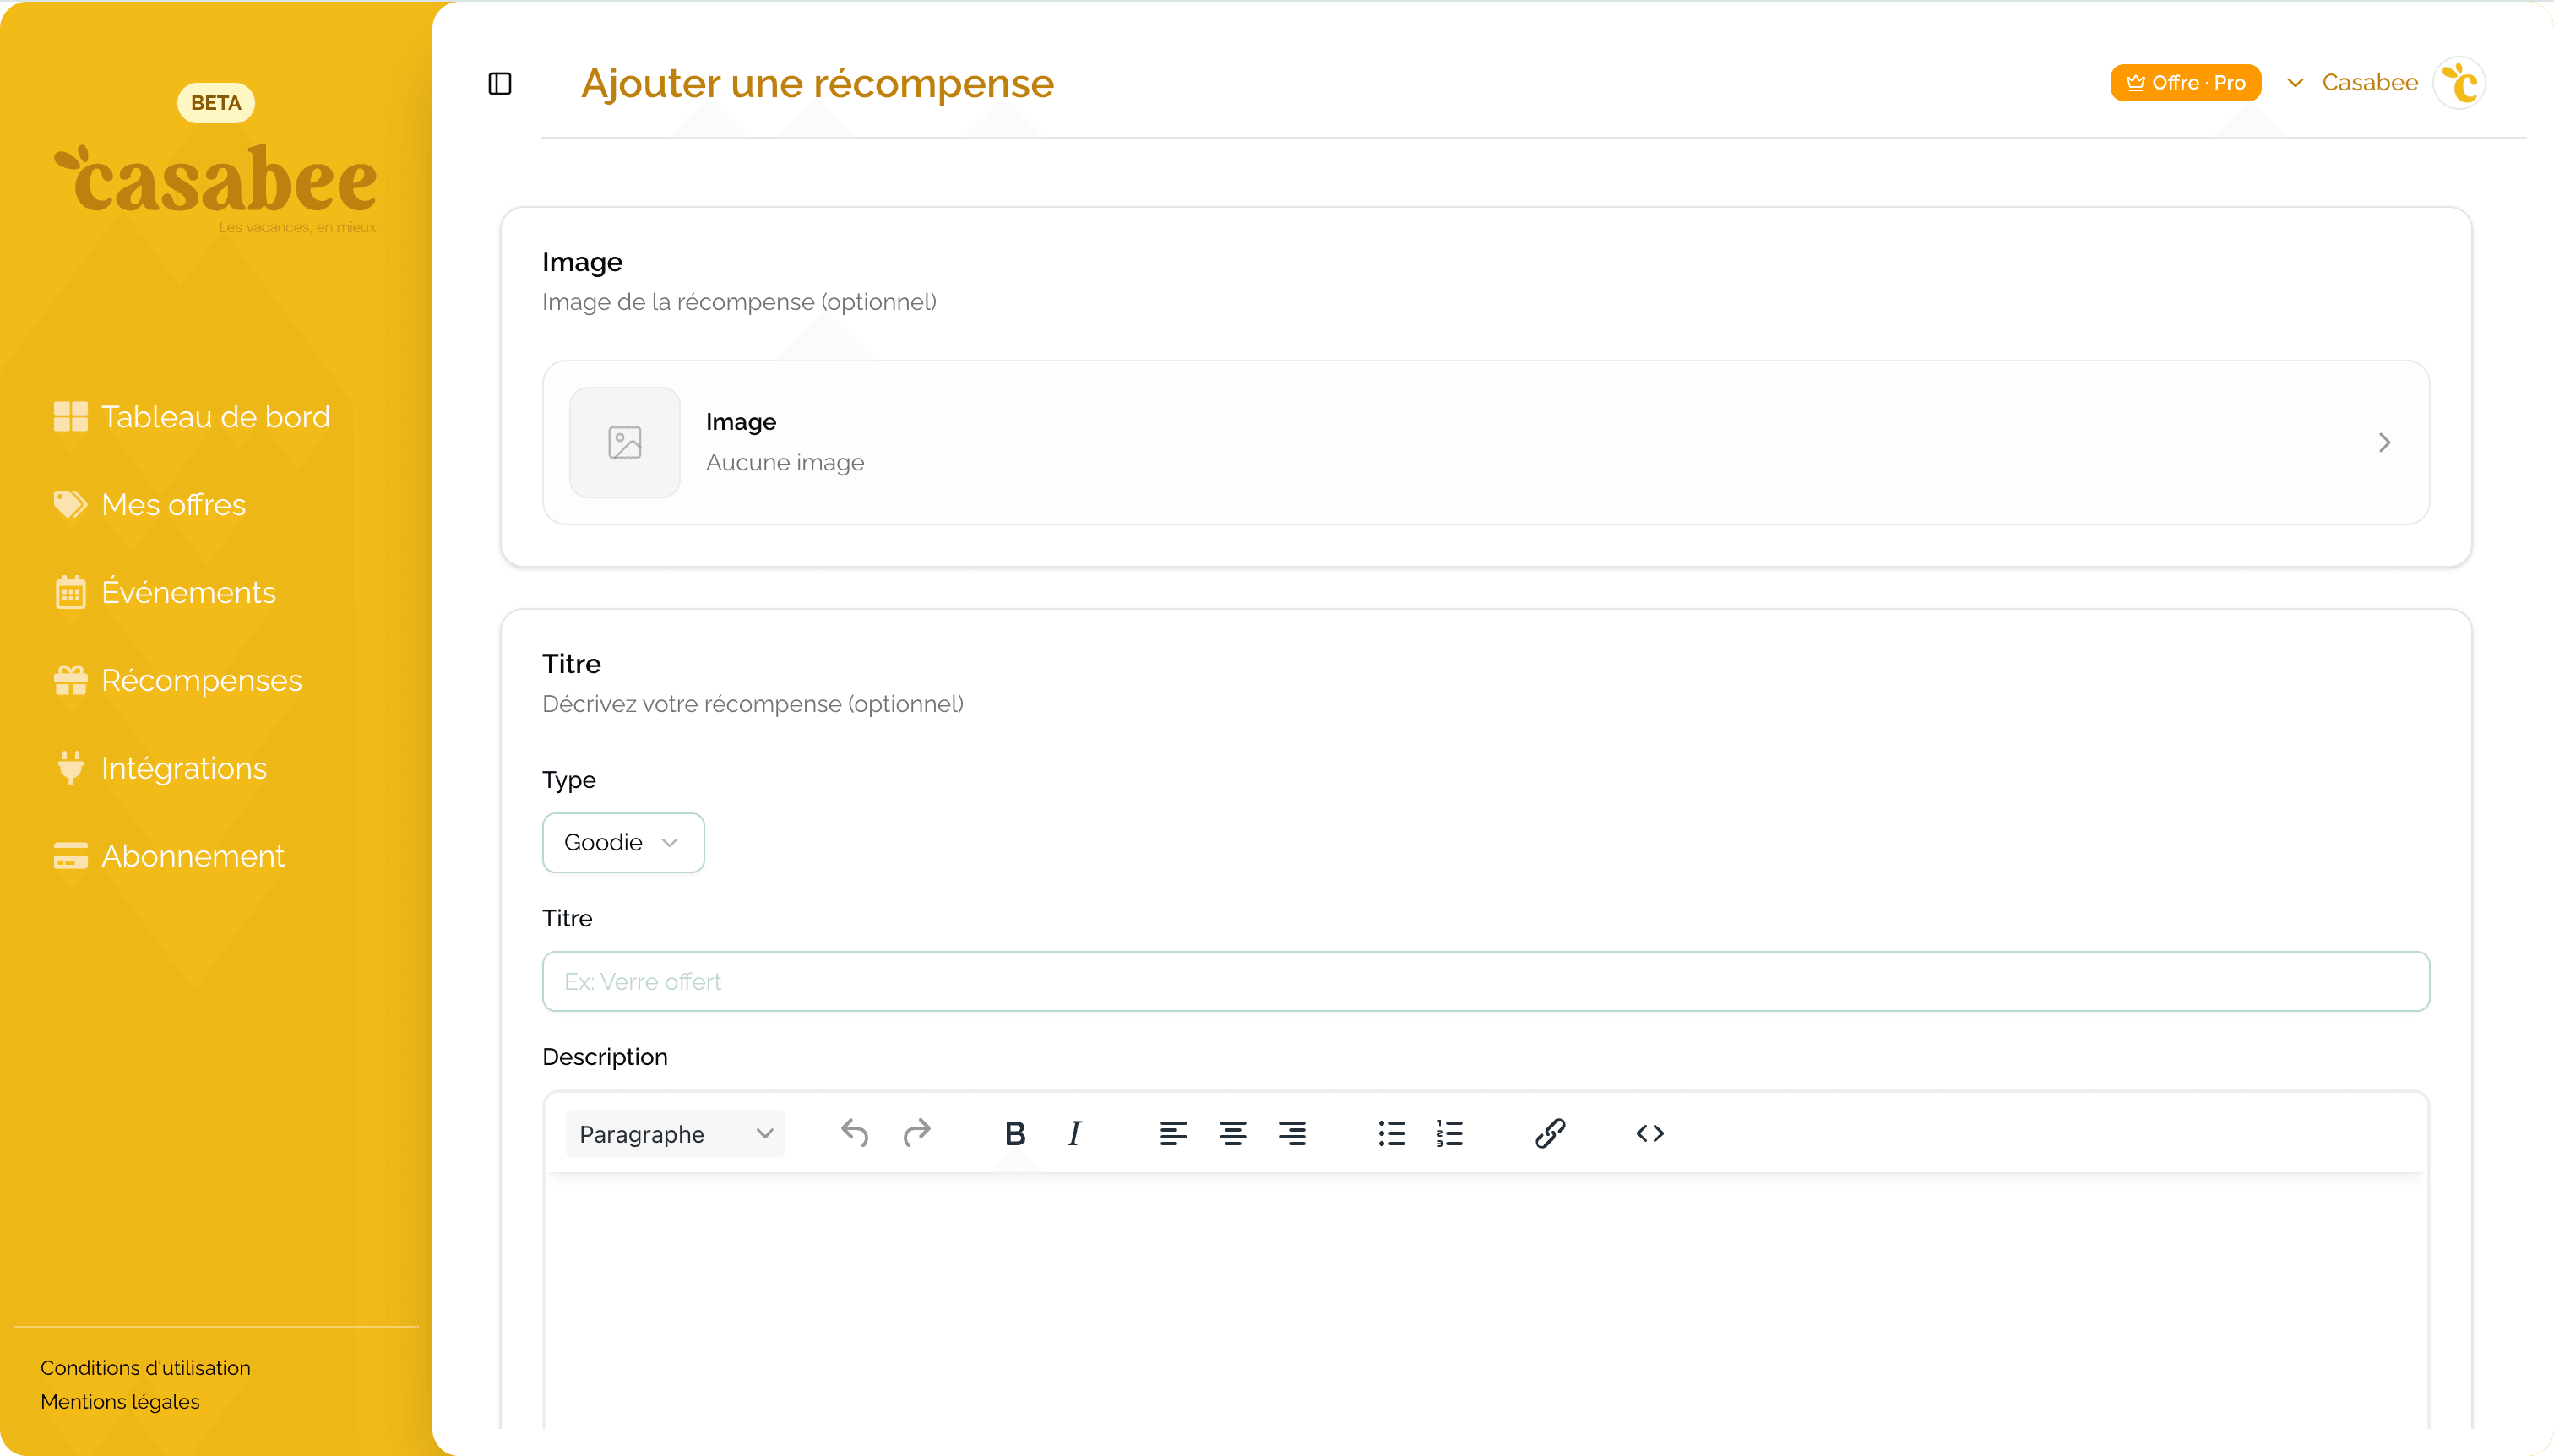Open Tableau de bord from sidebar
The width and height of the screenshot is (2554, 1456).
[192, 416]
